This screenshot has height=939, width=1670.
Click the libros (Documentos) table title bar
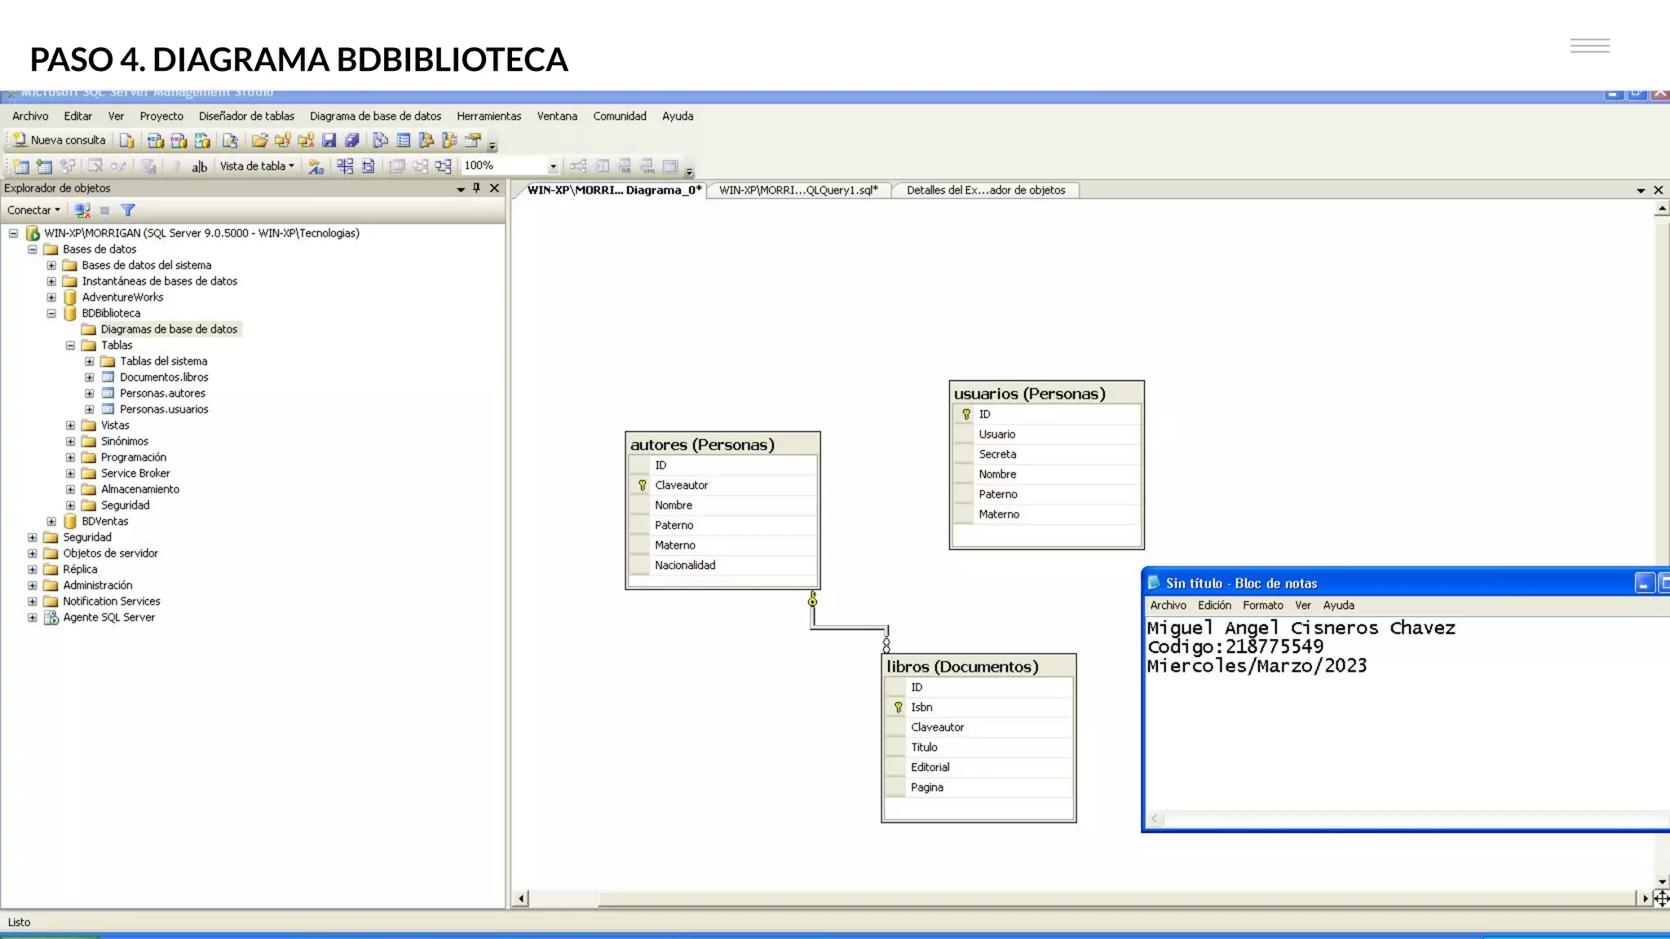(x=979, y=666)
